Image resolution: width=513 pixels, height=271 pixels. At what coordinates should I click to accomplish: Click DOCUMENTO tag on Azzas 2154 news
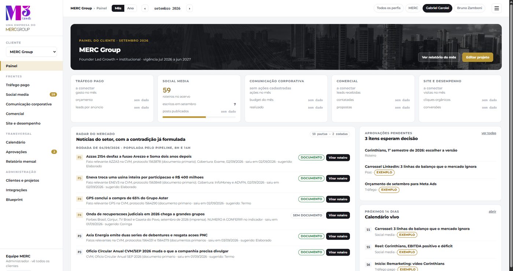tap(311, 158)
